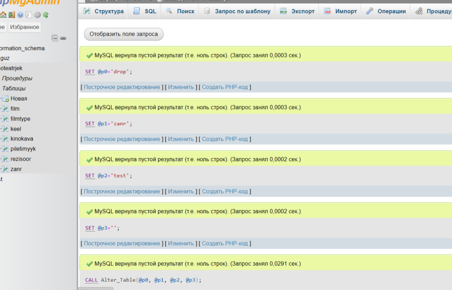Click Создать PHP-код under SET @p0='drop'
Viewport: 452px width, 290px height.
tap(225, 87)
